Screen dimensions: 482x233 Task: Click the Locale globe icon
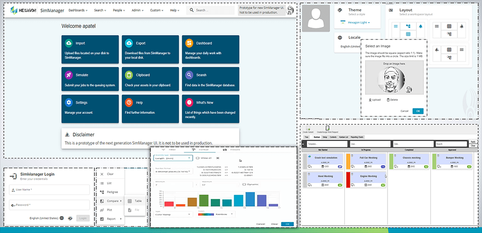tap(340, 37)
